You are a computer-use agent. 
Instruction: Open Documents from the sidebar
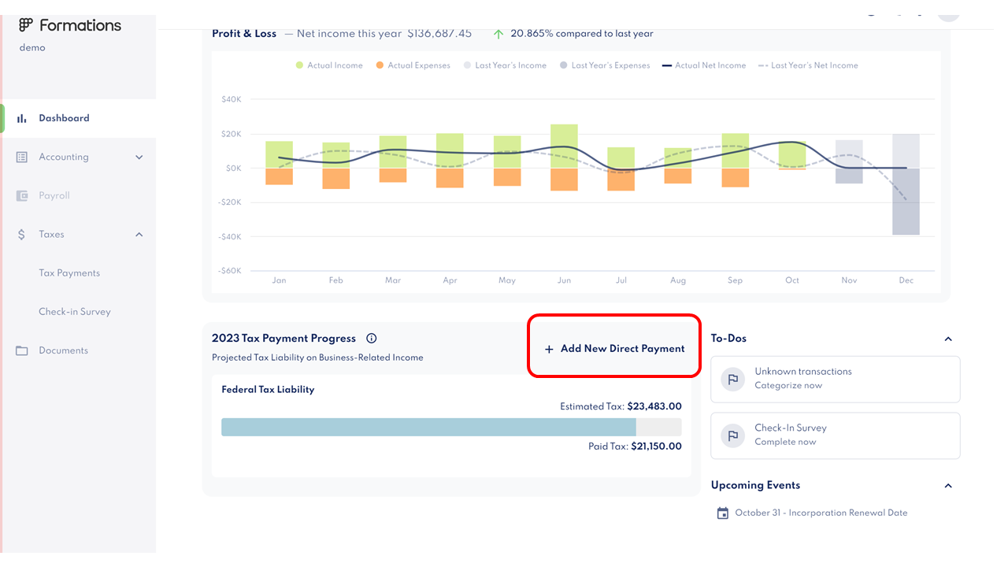pos(78,350)
